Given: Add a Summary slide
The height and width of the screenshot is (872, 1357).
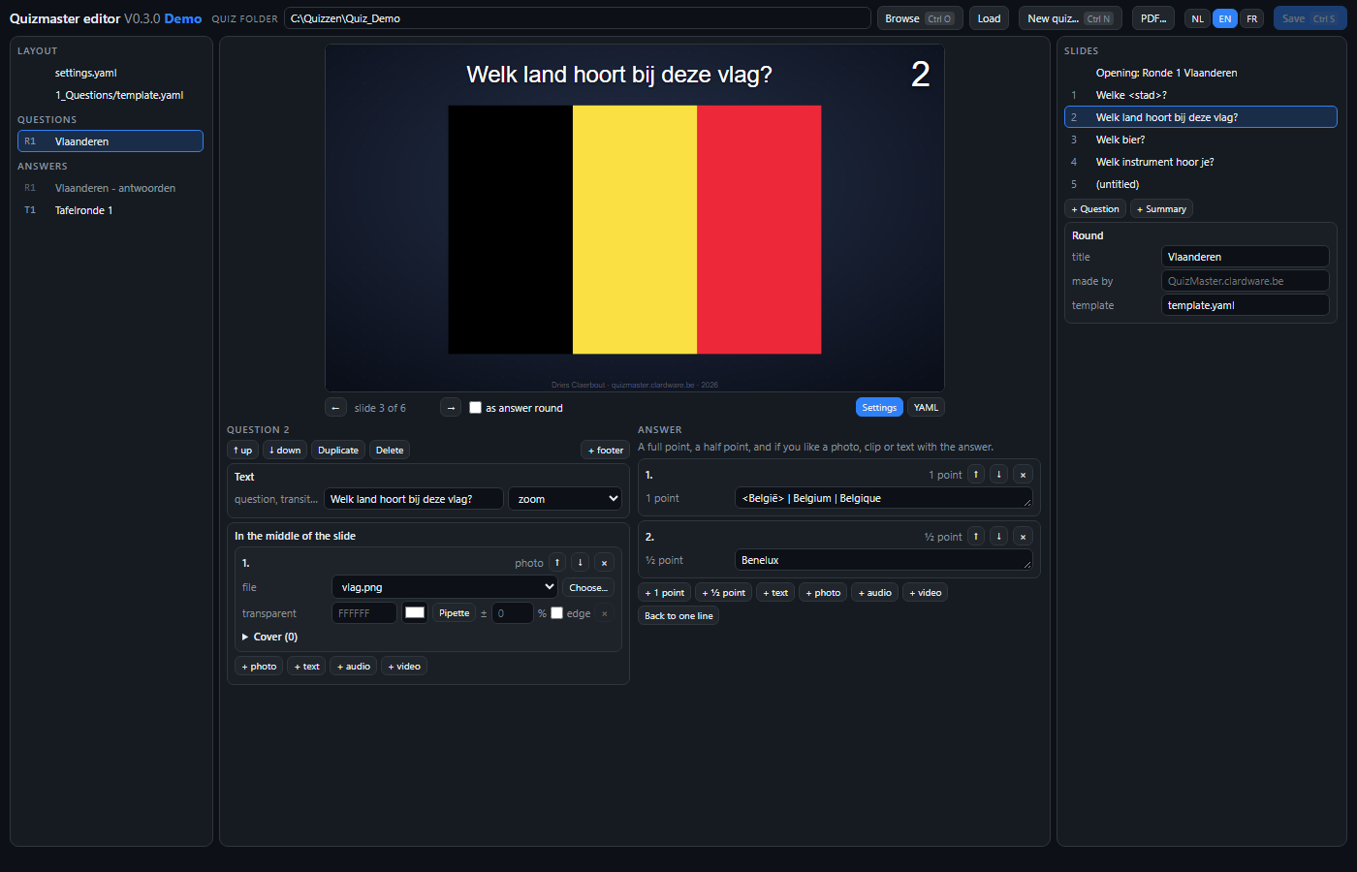Looking at the screenshot, I should click(x=1161, y=209).
